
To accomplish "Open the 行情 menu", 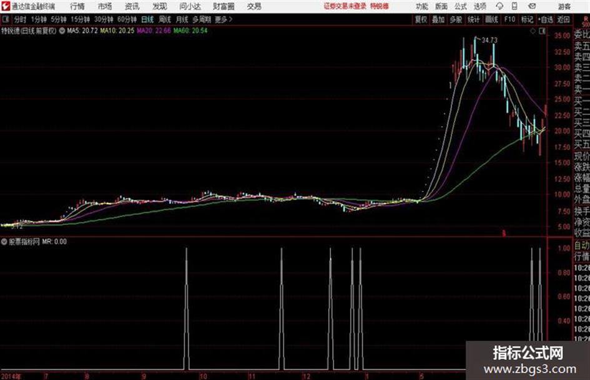I will pyautogui.click(x=77, y=6).
